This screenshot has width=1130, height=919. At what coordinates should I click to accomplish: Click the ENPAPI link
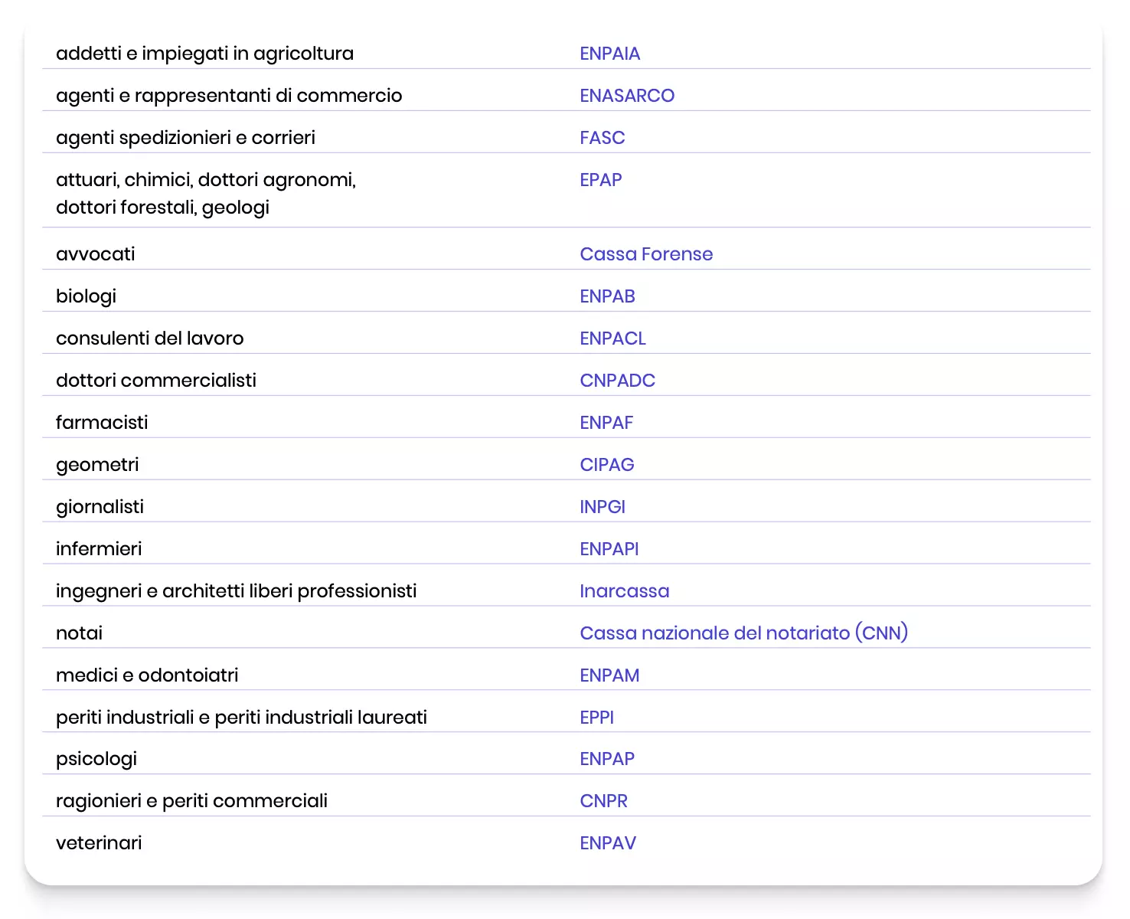609,549
